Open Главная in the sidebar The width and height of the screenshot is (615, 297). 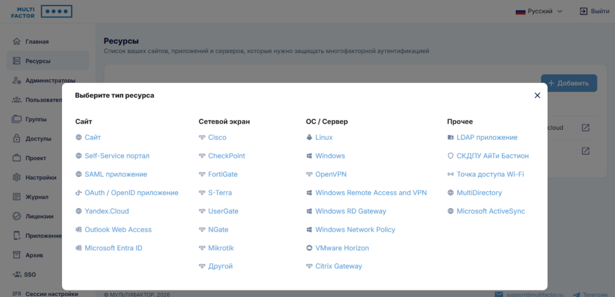coord(37,42)
